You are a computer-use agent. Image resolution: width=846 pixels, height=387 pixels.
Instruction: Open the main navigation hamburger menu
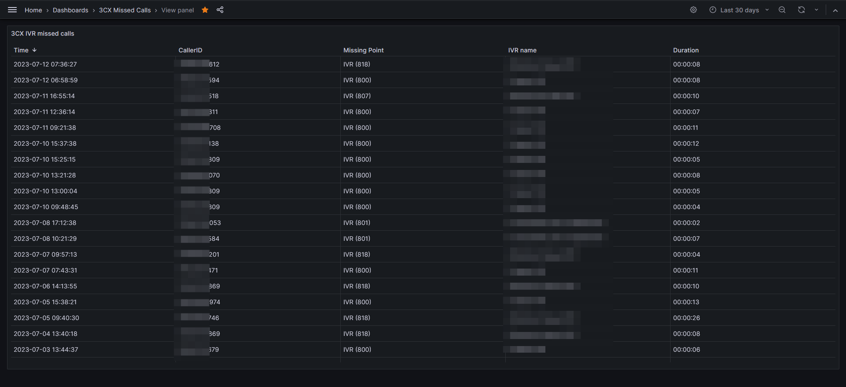click(x=12, y=9)
